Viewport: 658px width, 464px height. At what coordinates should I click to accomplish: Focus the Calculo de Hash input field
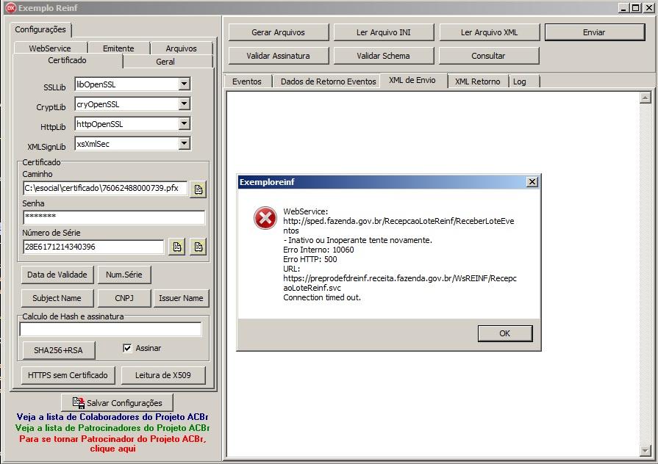click(111, 330)
